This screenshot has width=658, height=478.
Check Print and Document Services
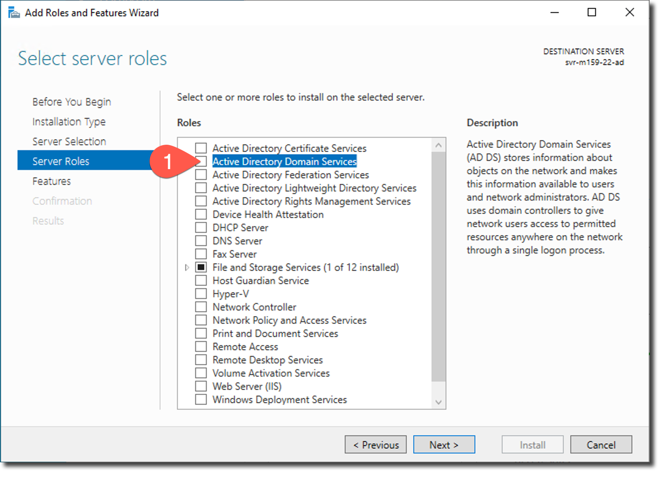click(x=201, y=333)
